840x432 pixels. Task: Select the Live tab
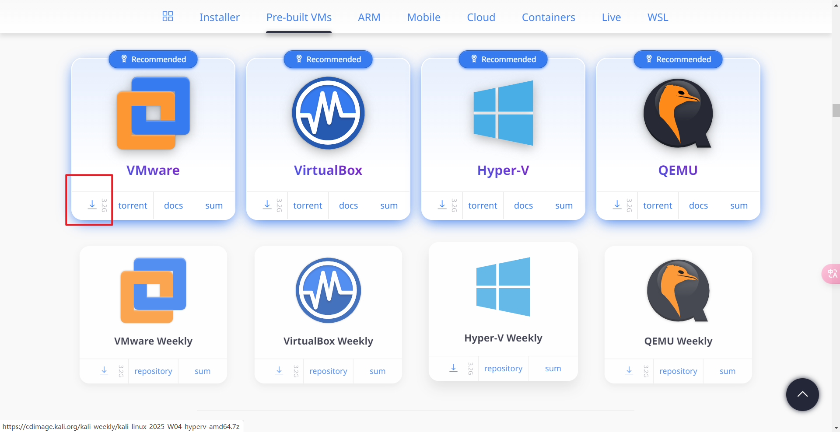tap(611, 17)
